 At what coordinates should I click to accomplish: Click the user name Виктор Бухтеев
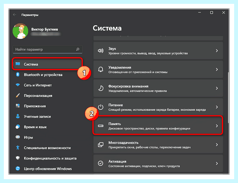pyautogui.click(x=45, y=29)
